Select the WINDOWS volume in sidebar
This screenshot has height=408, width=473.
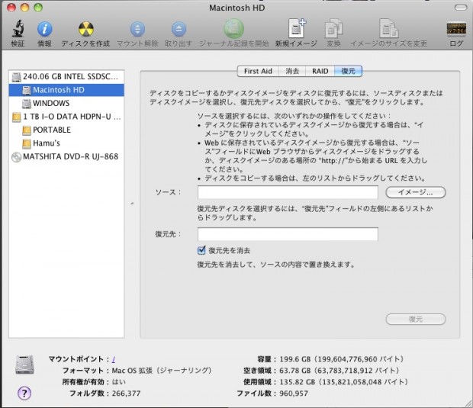66,103
